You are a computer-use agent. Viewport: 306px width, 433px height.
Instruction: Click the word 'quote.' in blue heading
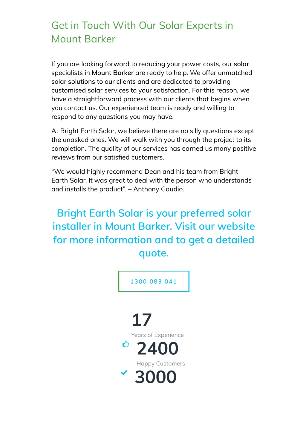click(154, 253)
